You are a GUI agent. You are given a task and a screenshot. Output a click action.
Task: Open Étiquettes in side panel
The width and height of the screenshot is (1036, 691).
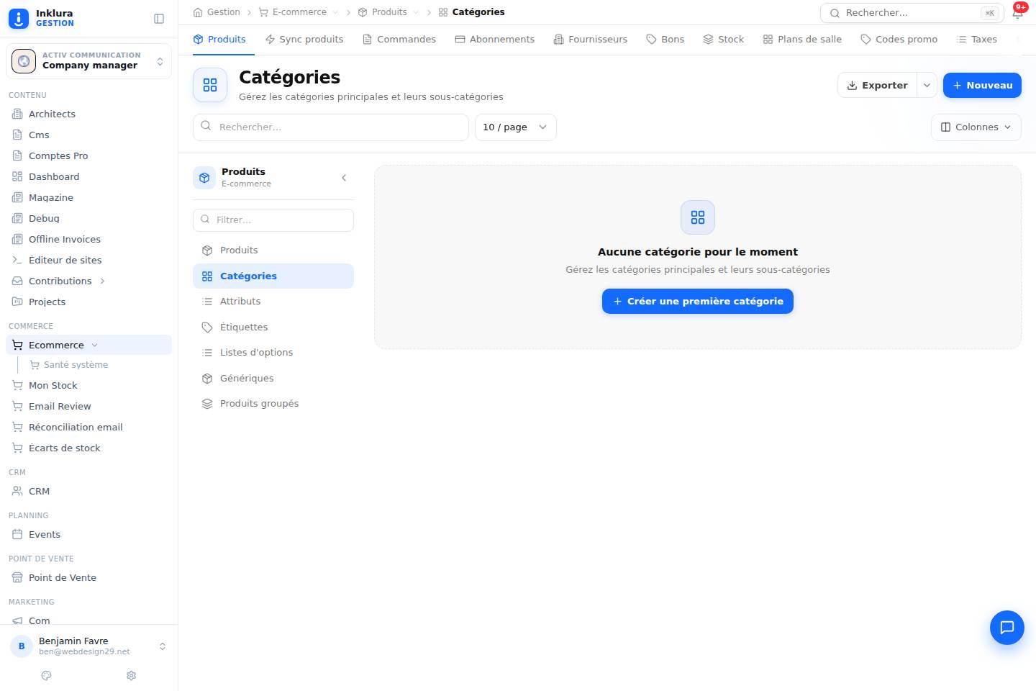tap(273, 328)
